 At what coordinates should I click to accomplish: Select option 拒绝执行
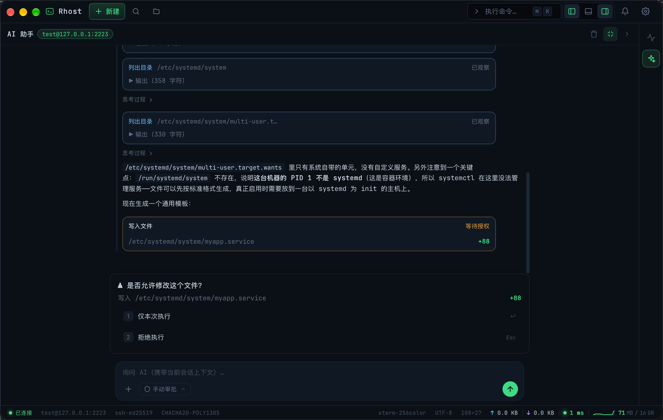319,337
